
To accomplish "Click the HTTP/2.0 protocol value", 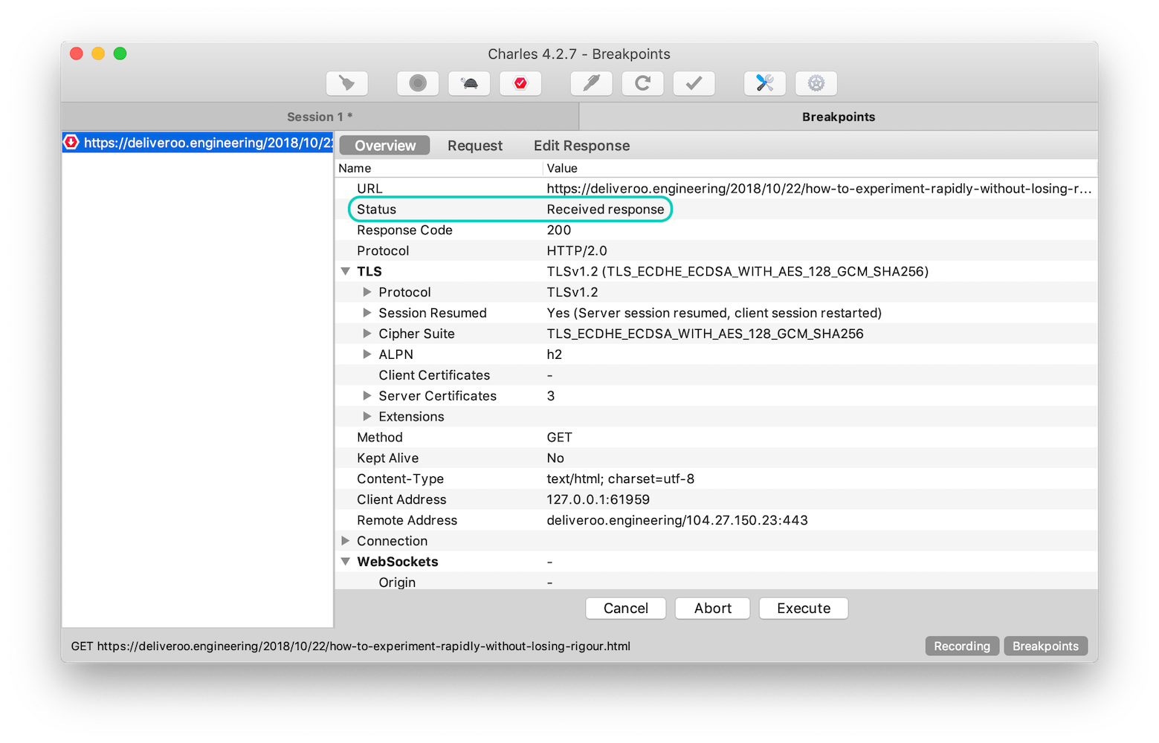I will tap(577, 251).
